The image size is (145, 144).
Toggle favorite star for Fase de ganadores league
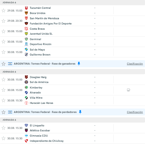coord(4,64)
